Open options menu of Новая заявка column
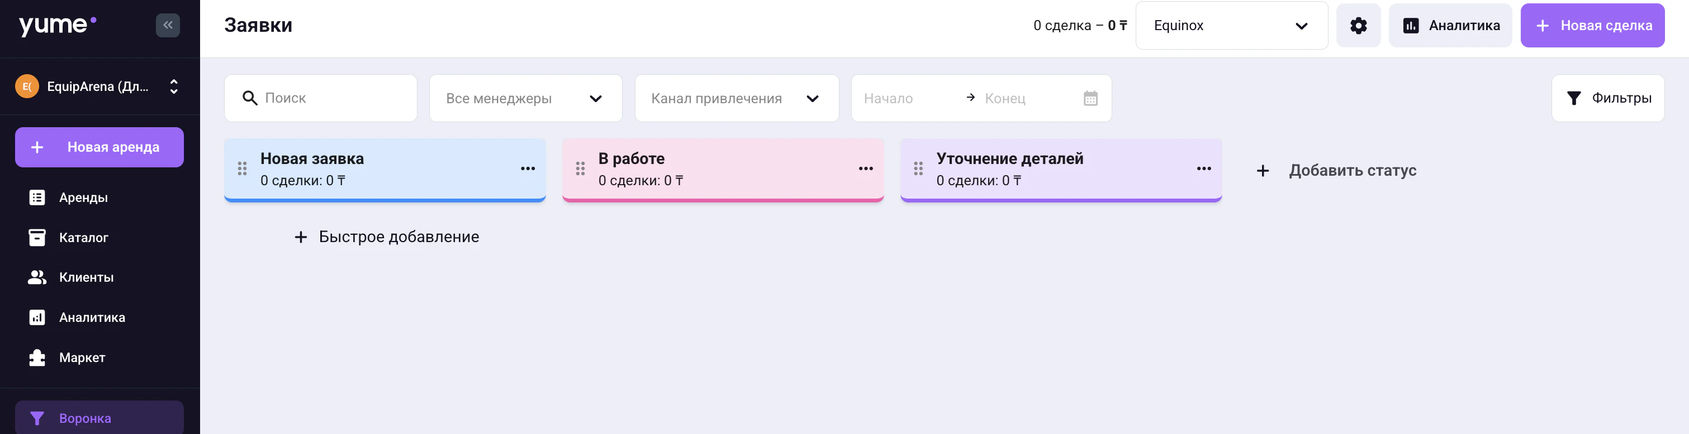The height and width of the screenshot is (434, 1689). pos(528,169)
